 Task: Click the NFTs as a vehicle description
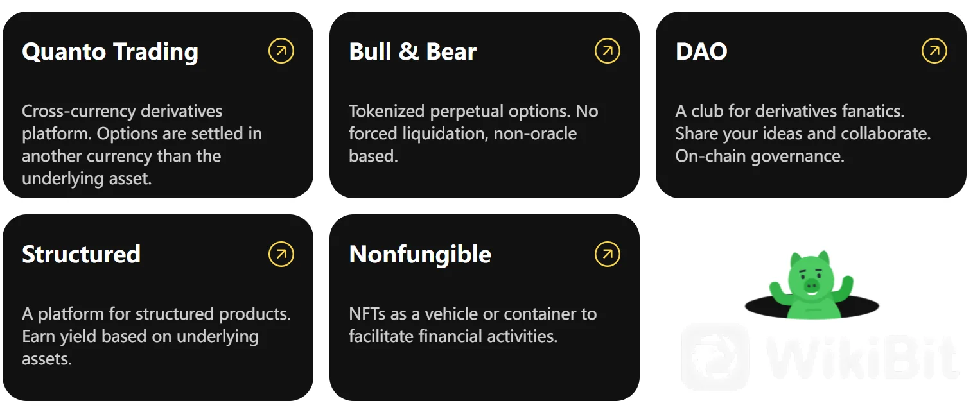[x=473, y=325]
